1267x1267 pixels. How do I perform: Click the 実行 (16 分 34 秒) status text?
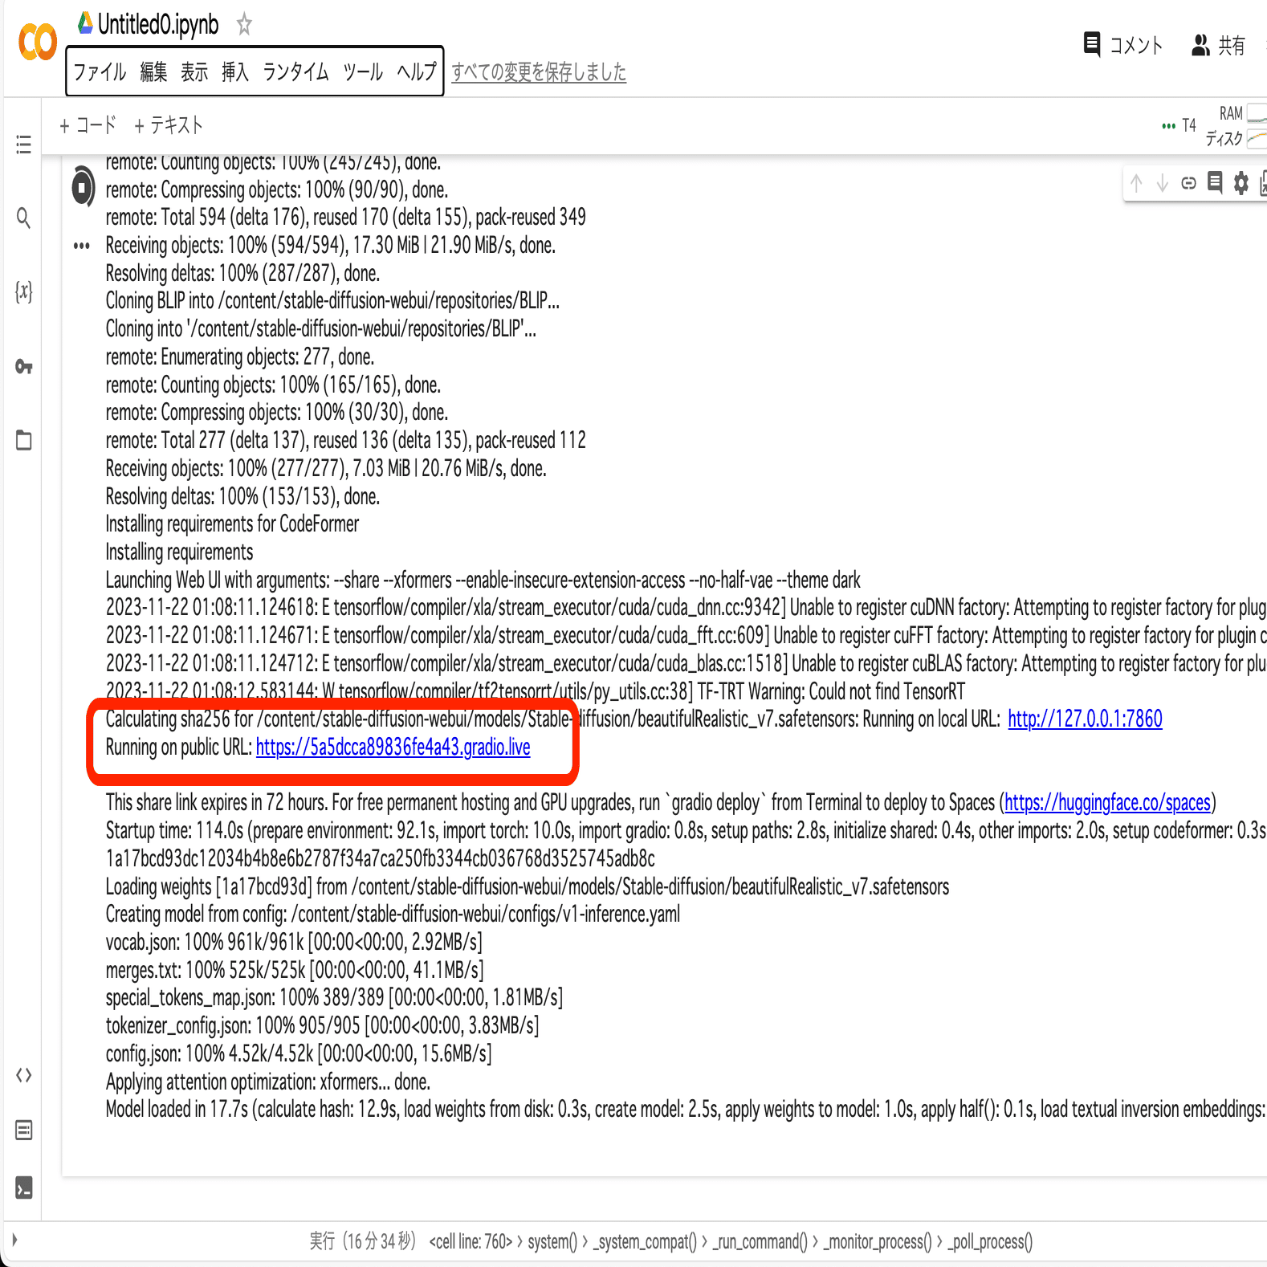tap(363, 1241)
